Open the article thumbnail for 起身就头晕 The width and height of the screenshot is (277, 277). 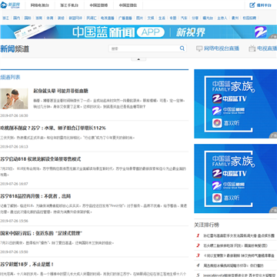14,98
